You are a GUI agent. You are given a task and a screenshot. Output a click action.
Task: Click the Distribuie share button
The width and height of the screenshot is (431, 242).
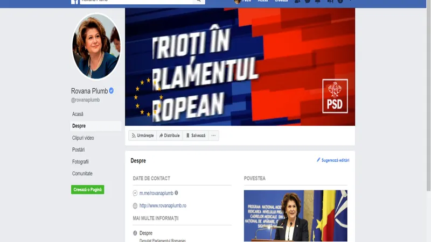(x=170, y=136)
